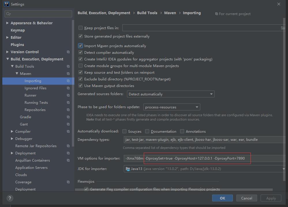Click the project-scope icon on the Coverage row
288x207 pixels.
point(68,182)
